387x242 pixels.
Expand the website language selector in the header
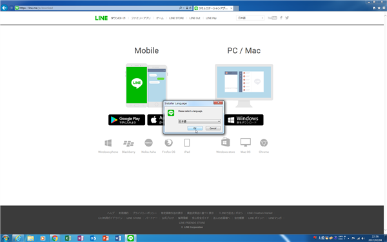tap(250, 18)
